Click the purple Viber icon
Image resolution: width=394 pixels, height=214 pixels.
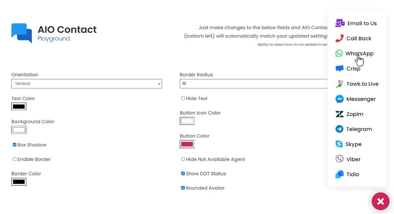point(340,159)
